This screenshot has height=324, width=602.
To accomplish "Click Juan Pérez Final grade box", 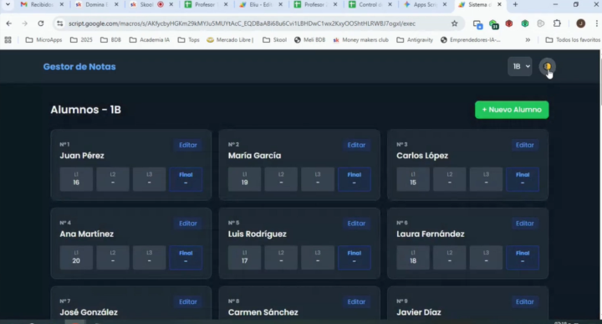I will tap(186, 179).
